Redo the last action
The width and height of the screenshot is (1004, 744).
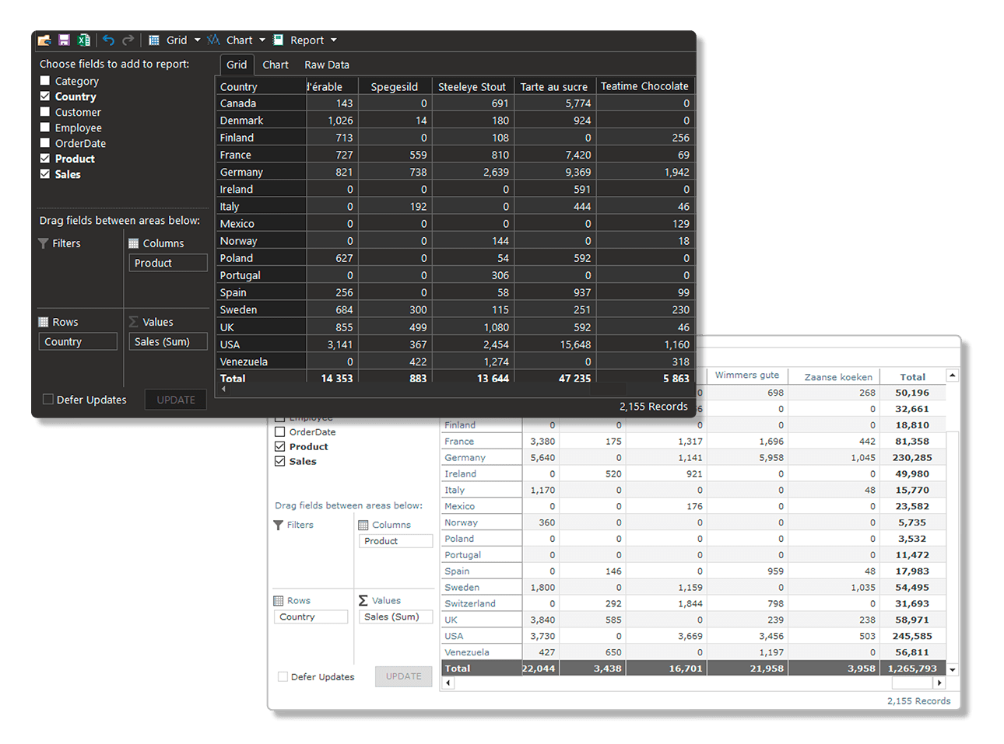126,40
